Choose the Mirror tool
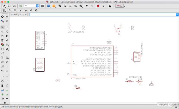Viewport: 179px width, 109px height. (x=2, y=31)
